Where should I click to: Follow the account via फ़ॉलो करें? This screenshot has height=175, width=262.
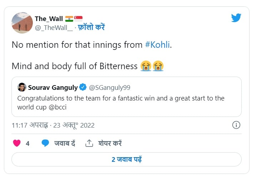point(91,27)
